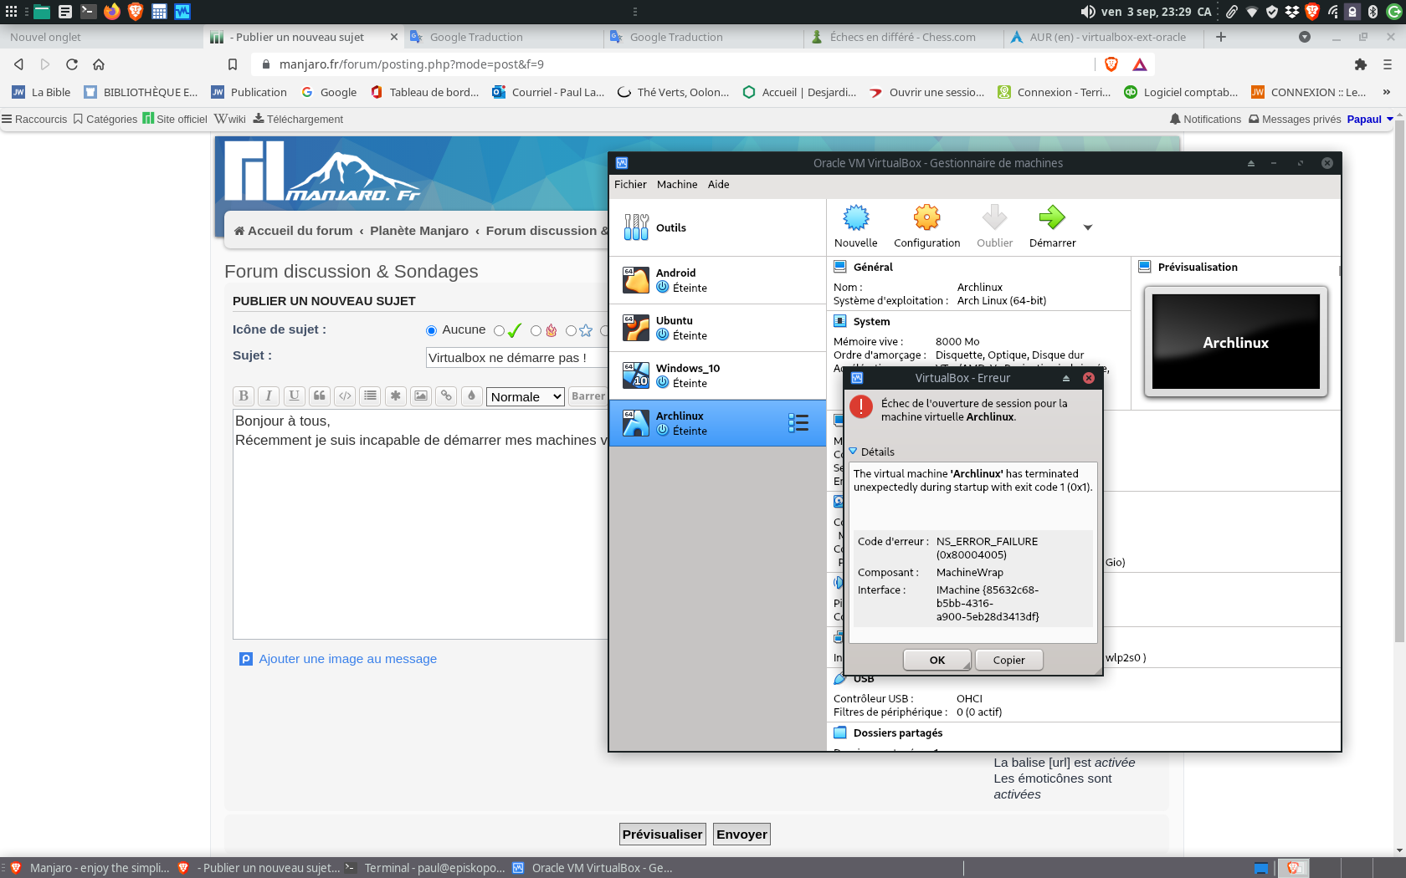
Task: Open Notifications on the forum bar
Action: 1205,120
